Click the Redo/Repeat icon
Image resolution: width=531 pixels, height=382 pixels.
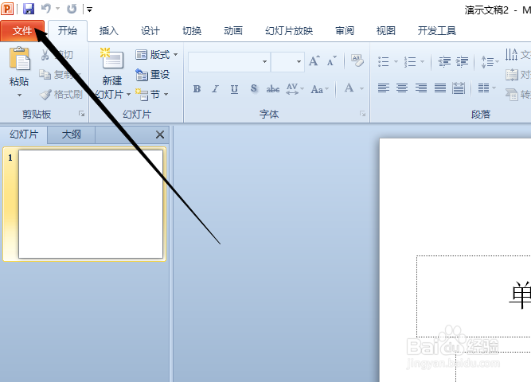click(72, 9)
